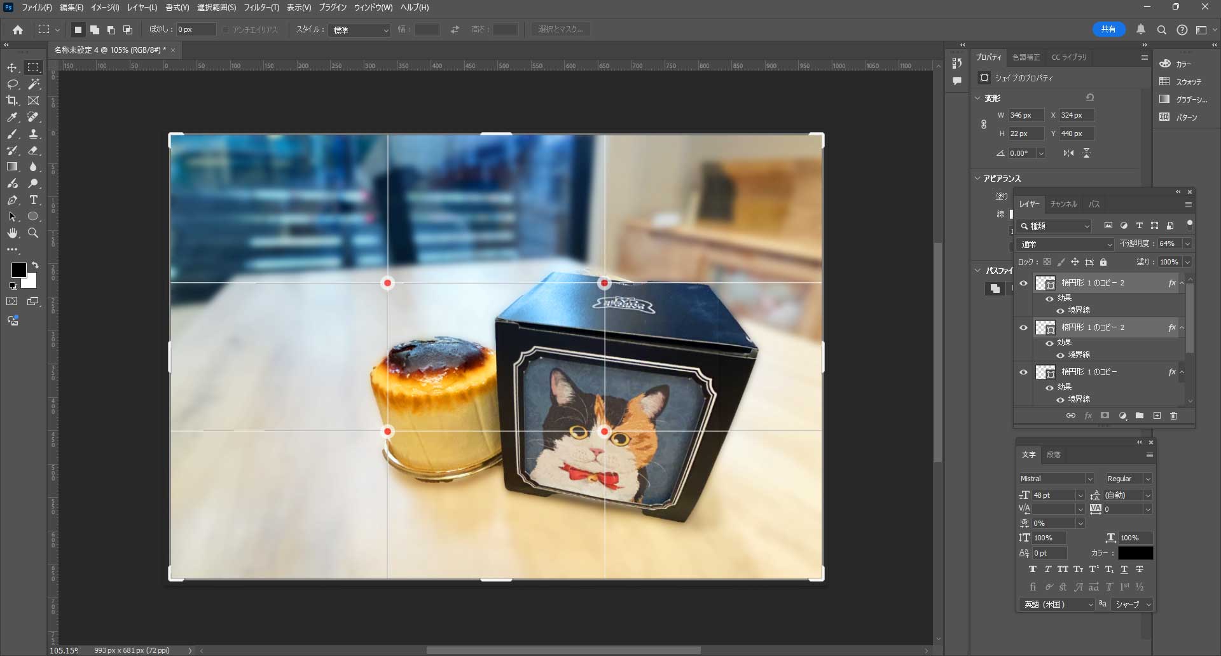Open the notifications bell
The image size is (1221, 656).
coord(1141,29)
